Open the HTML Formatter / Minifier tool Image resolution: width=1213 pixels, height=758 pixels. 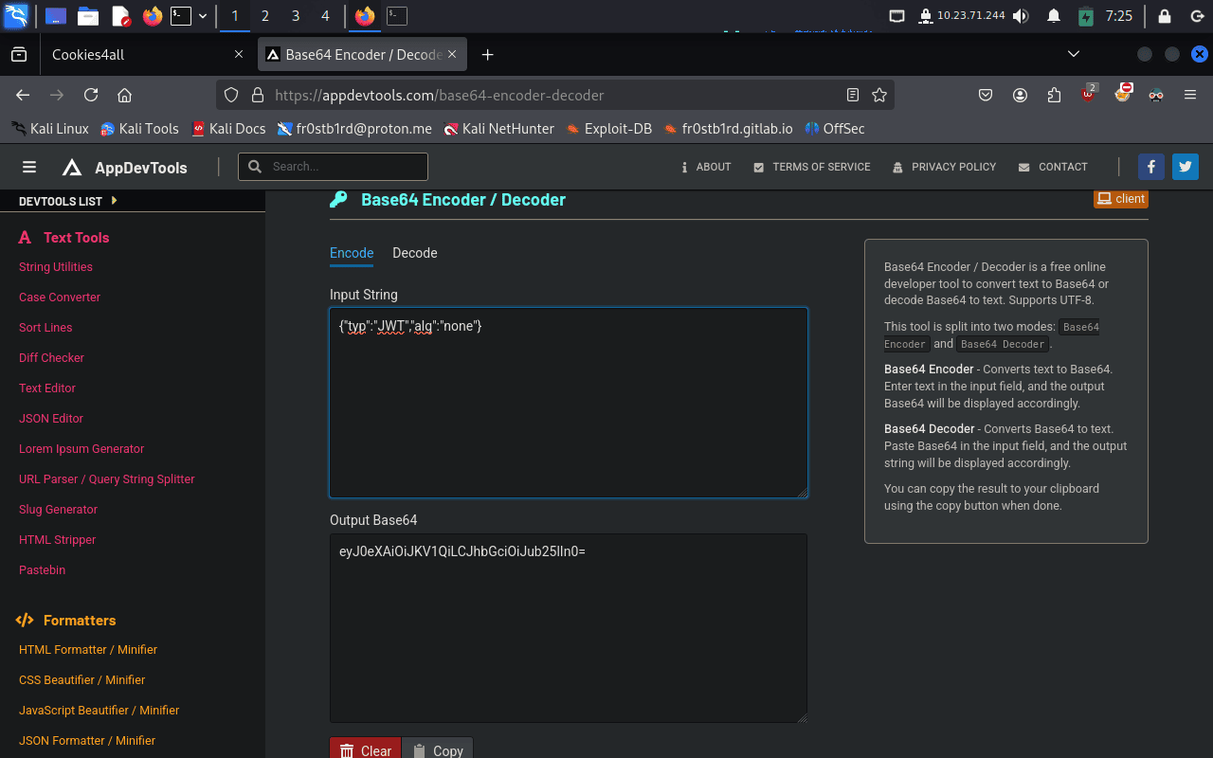tap(88, 650)
